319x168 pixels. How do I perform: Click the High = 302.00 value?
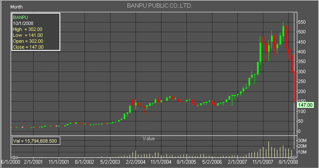coord(28,29)
